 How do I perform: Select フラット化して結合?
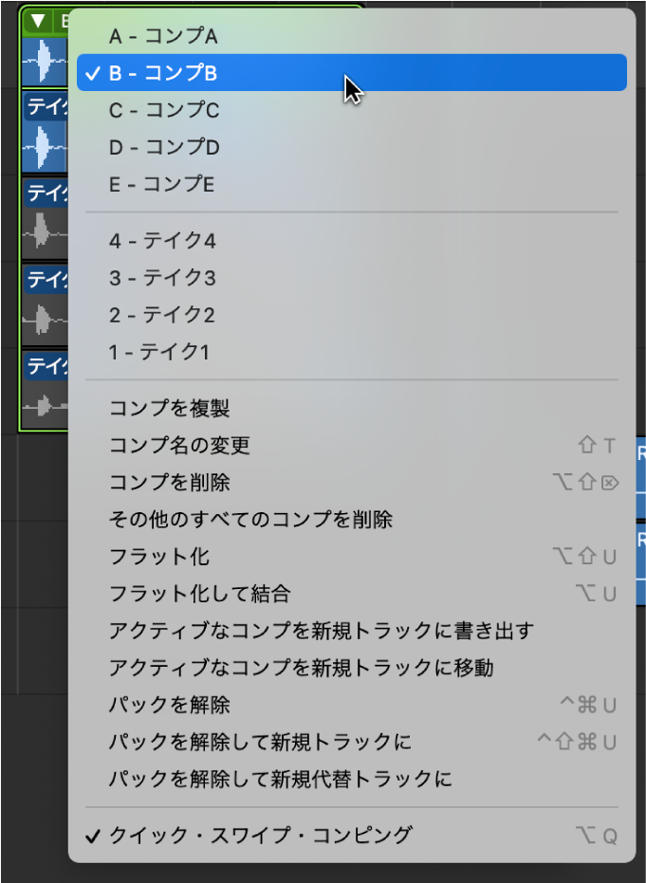point(351,594)
